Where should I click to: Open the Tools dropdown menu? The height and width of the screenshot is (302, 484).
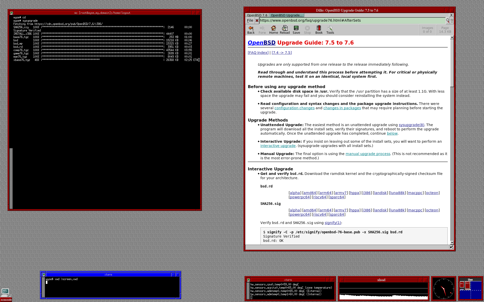(330, 29)
